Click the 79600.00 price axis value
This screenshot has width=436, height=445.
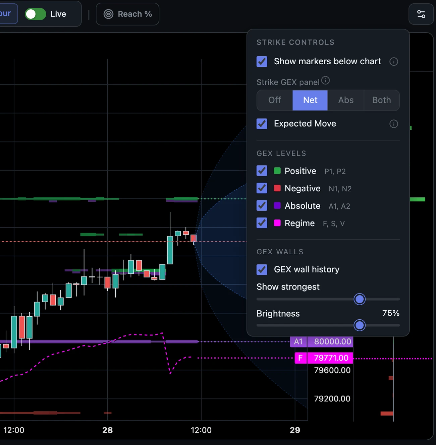click(332, 370)
